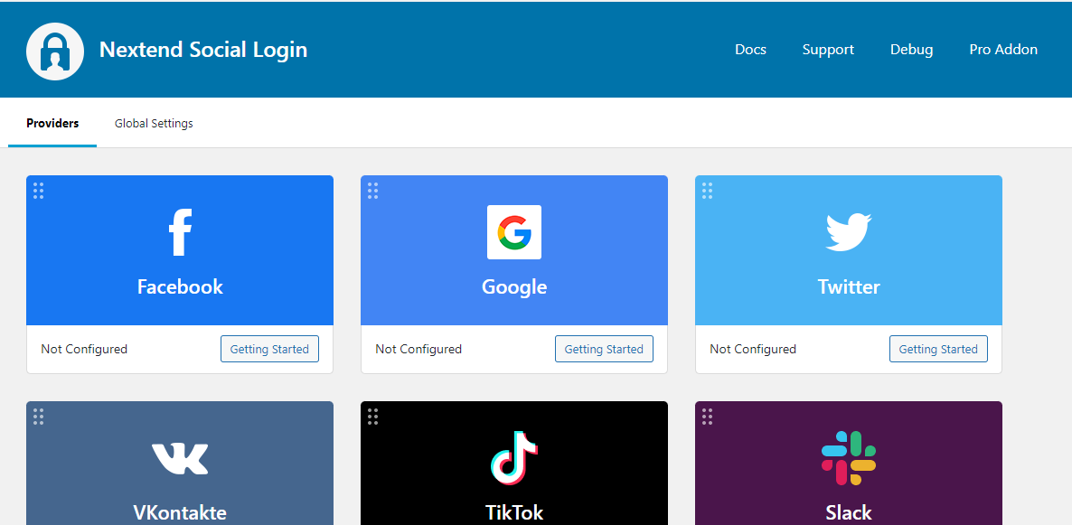Click the TikTok logo icon

point(514,458)
